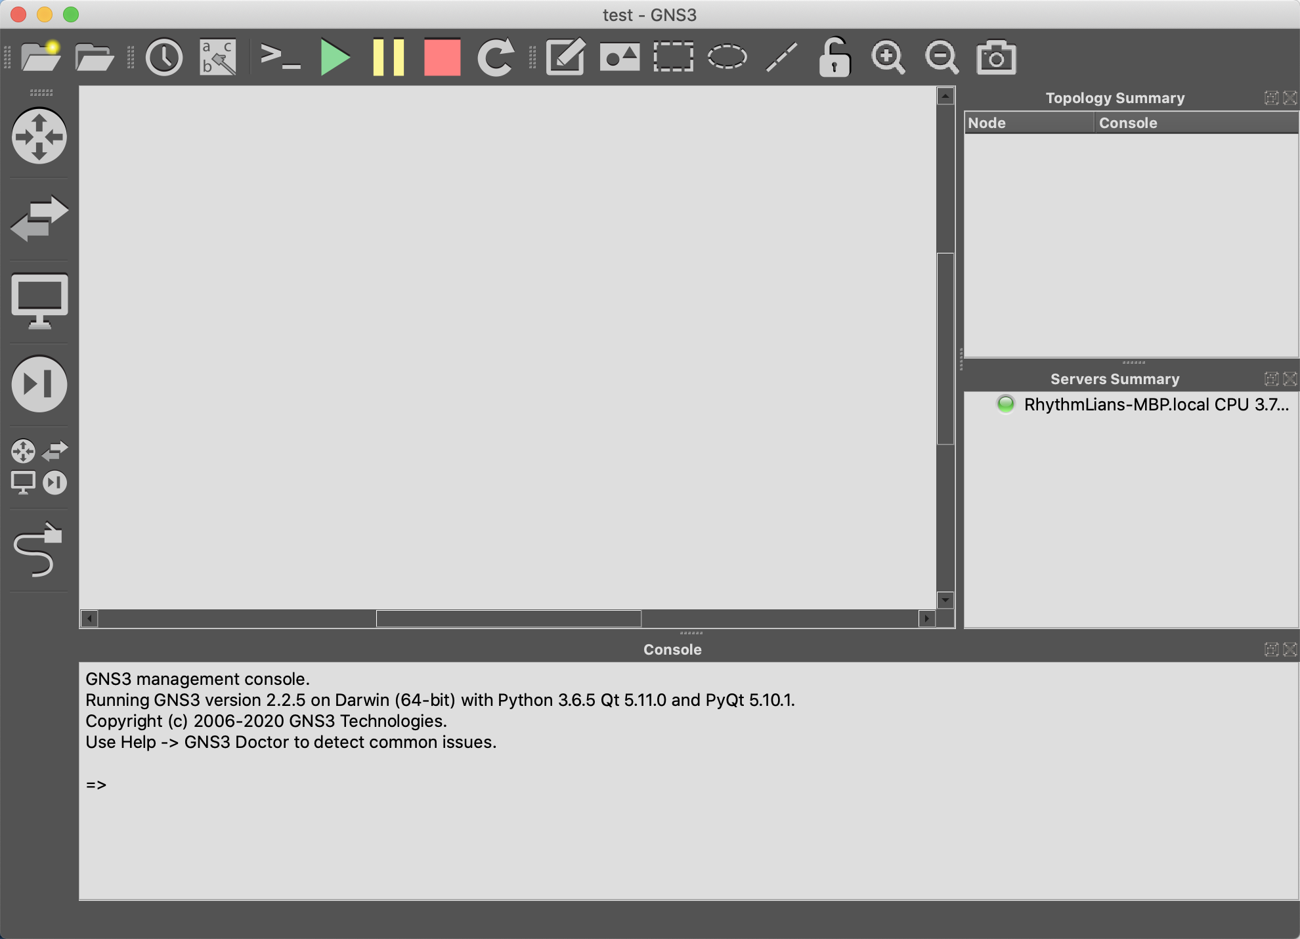Image resolution: width=1300 pixels, height=939 pixels.
Task: Select the draw ellipse tool
Action: (727, 57)
